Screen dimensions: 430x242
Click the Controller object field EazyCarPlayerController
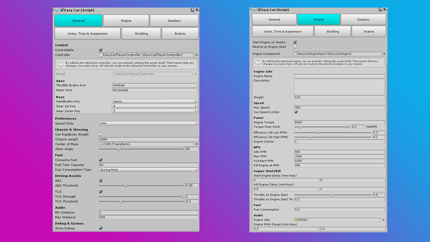tap(146, 55)
